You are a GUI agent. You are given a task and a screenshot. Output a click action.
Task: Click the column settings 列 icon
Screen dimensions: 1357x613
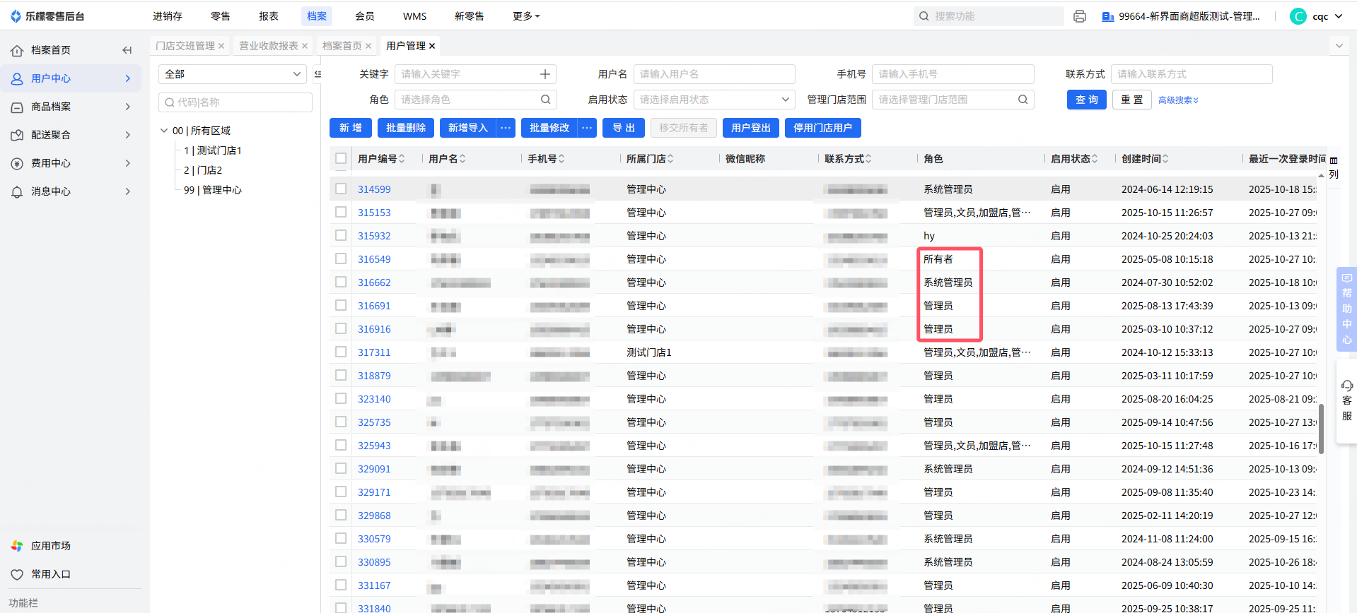click(x=1334, y=167)
